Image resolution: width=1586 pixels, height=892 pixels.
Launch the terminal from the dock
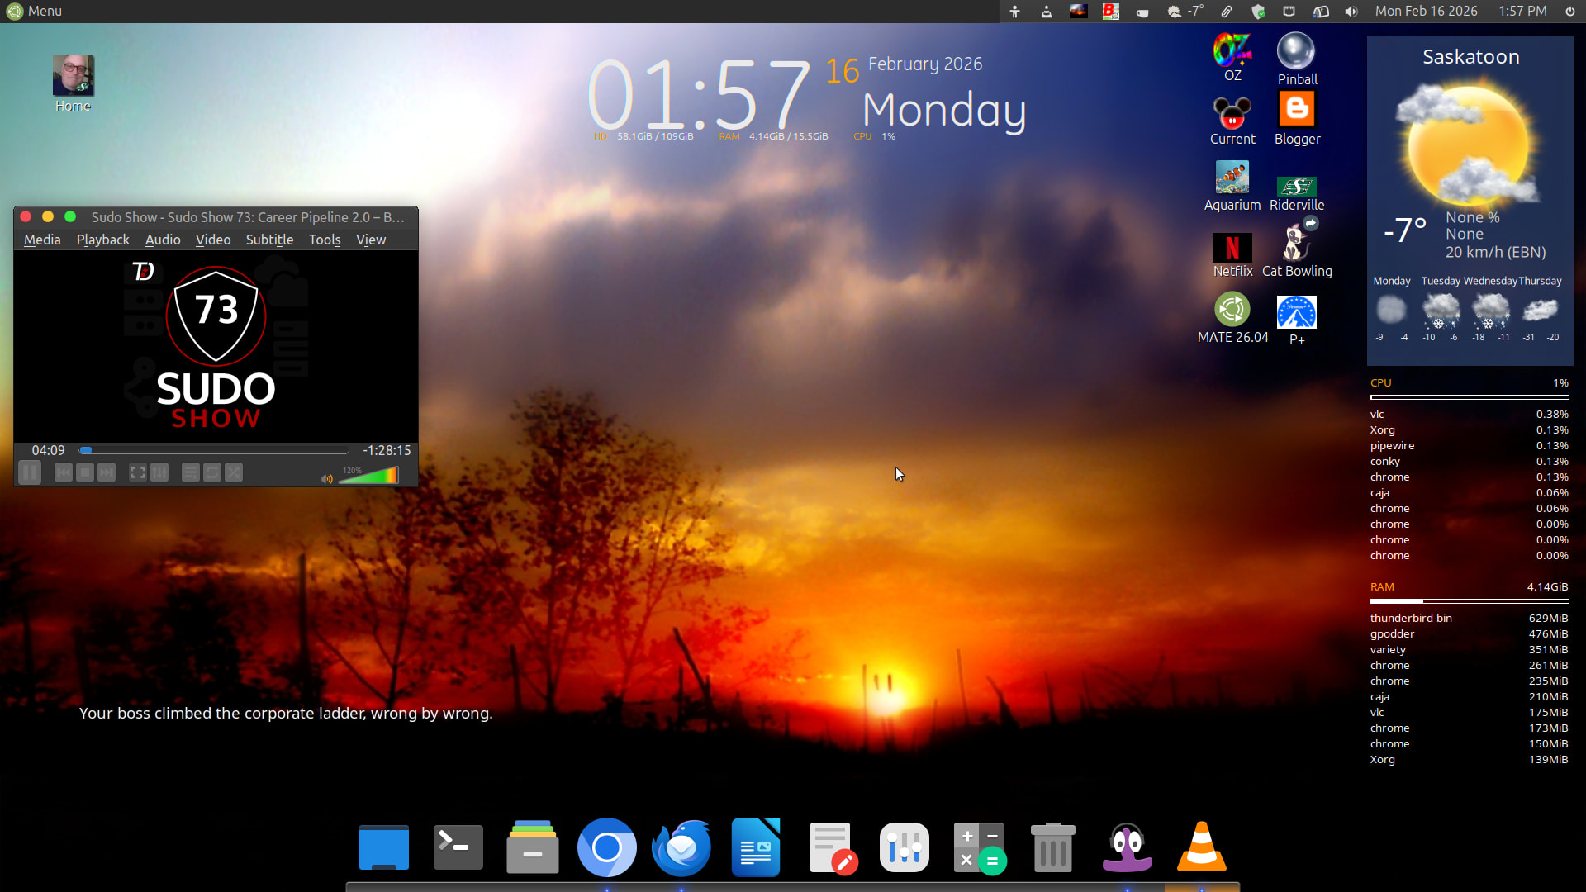click(x=458, y=847)
